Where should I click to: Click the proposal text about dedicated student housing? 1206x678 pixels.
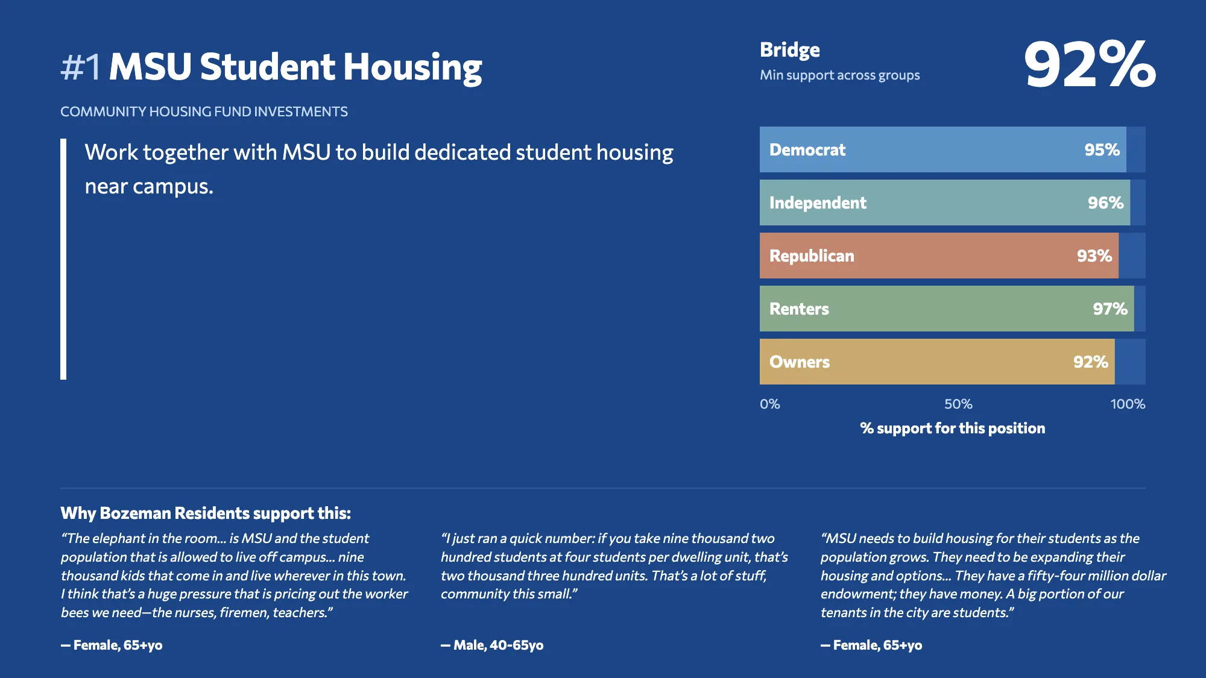tap(379, 169)
